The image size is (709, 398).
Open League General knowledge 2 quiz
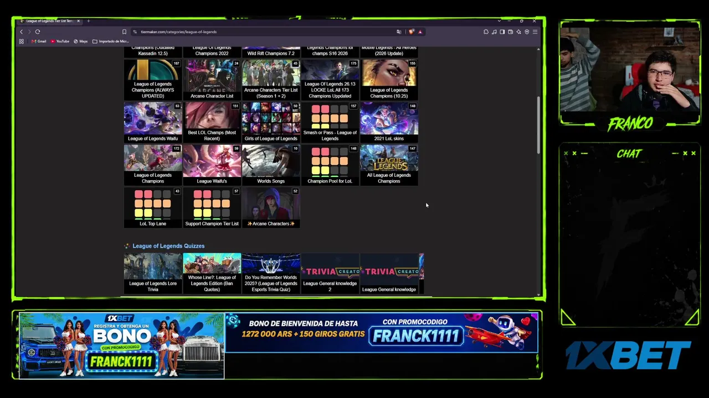330,273
